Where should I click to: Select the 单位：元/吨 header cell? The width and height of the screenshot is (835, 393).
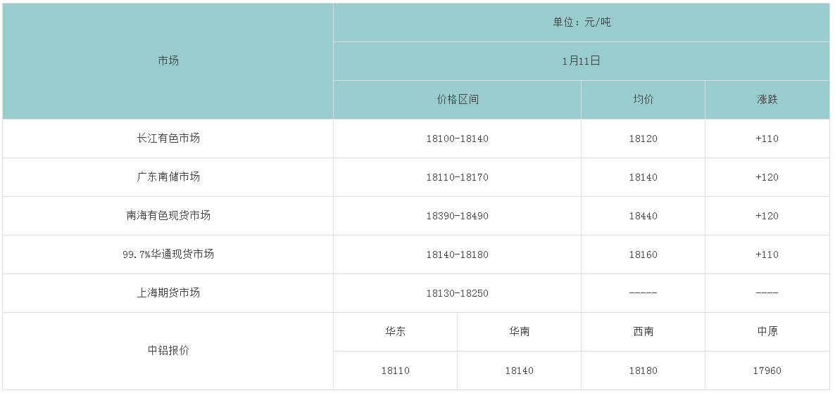(582, 22)
